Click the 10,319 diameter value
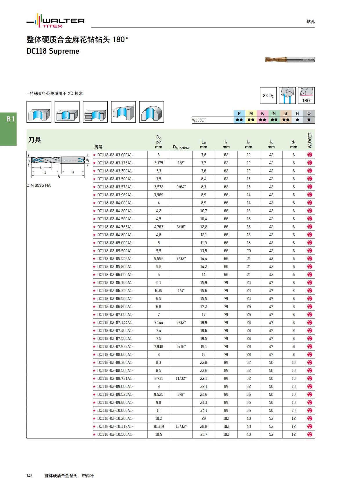 click(159, 426)
